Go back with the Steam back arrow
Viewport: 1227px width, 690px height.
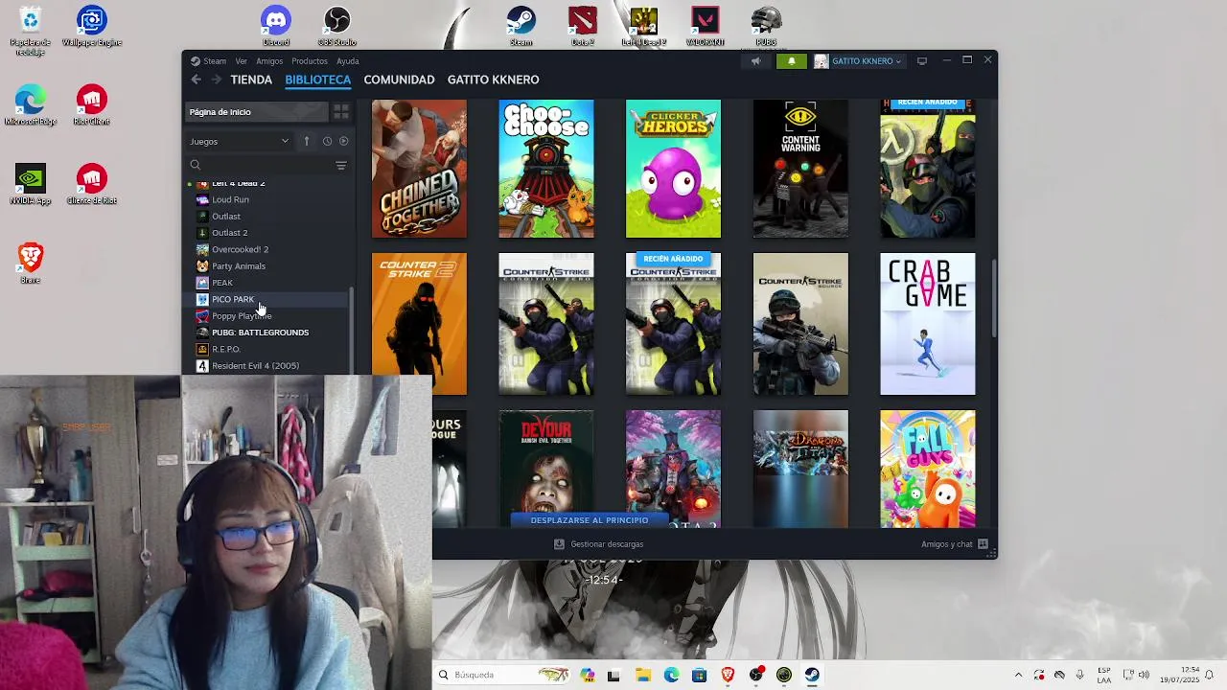197,80
